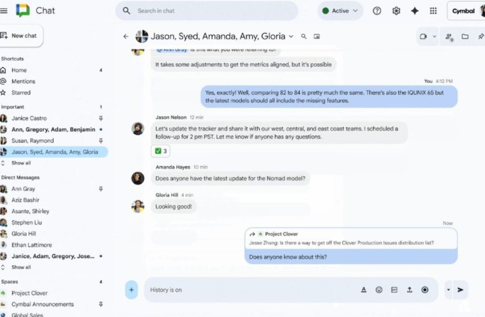Image resolution: width=485 pixels, height=317 pixels.
Task: Open conversation in pop-out window icon
Action: click(x=317, y=36)
